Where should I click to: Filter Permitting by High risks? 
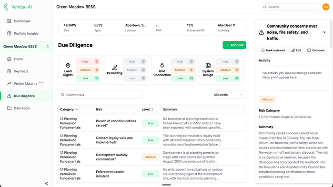135,61
